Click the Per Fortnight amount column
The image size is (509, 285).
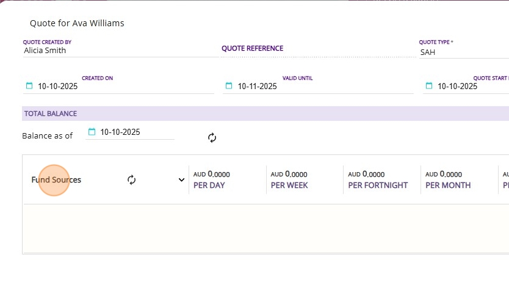[377, 179]
